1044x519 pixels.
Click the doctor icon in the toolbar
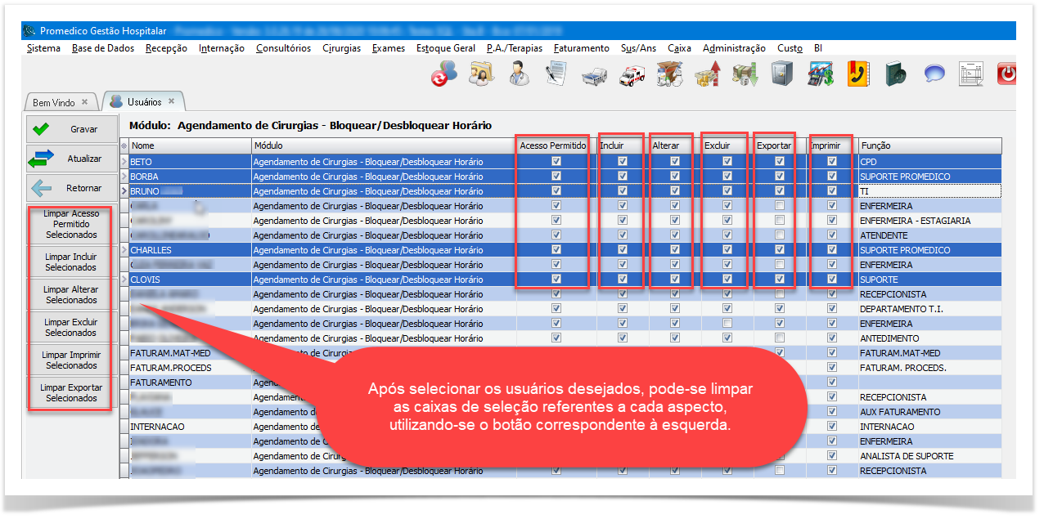tap(518, 74)
